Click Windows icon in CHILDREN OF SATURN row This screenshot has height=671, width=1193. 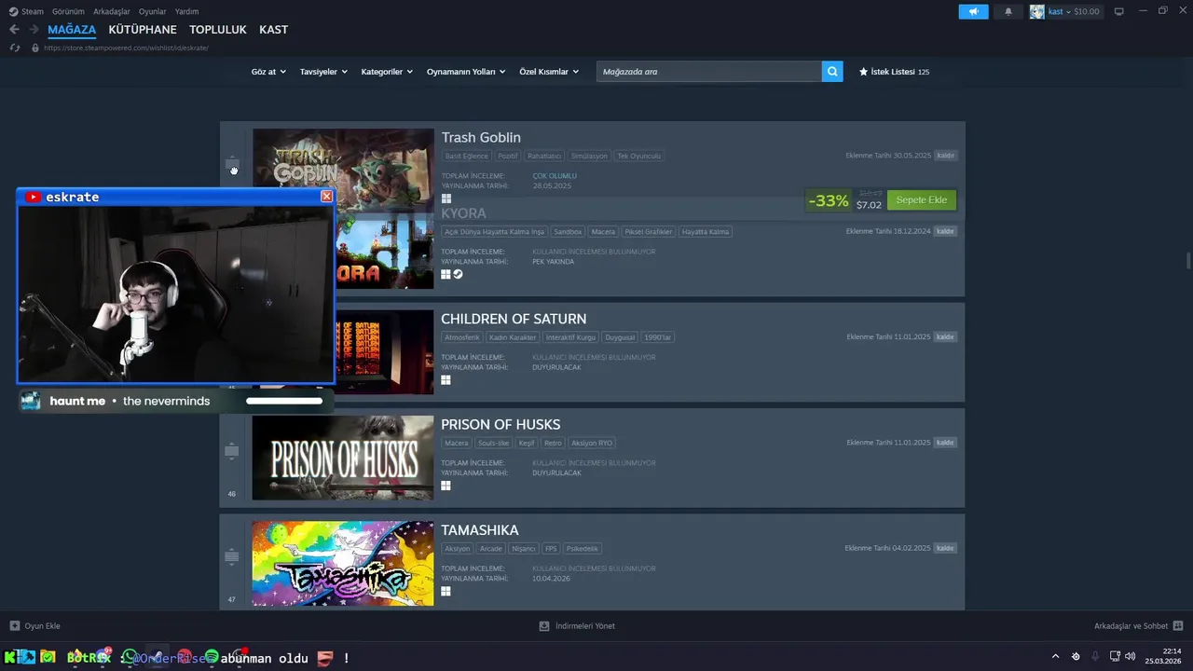point(446,380)
